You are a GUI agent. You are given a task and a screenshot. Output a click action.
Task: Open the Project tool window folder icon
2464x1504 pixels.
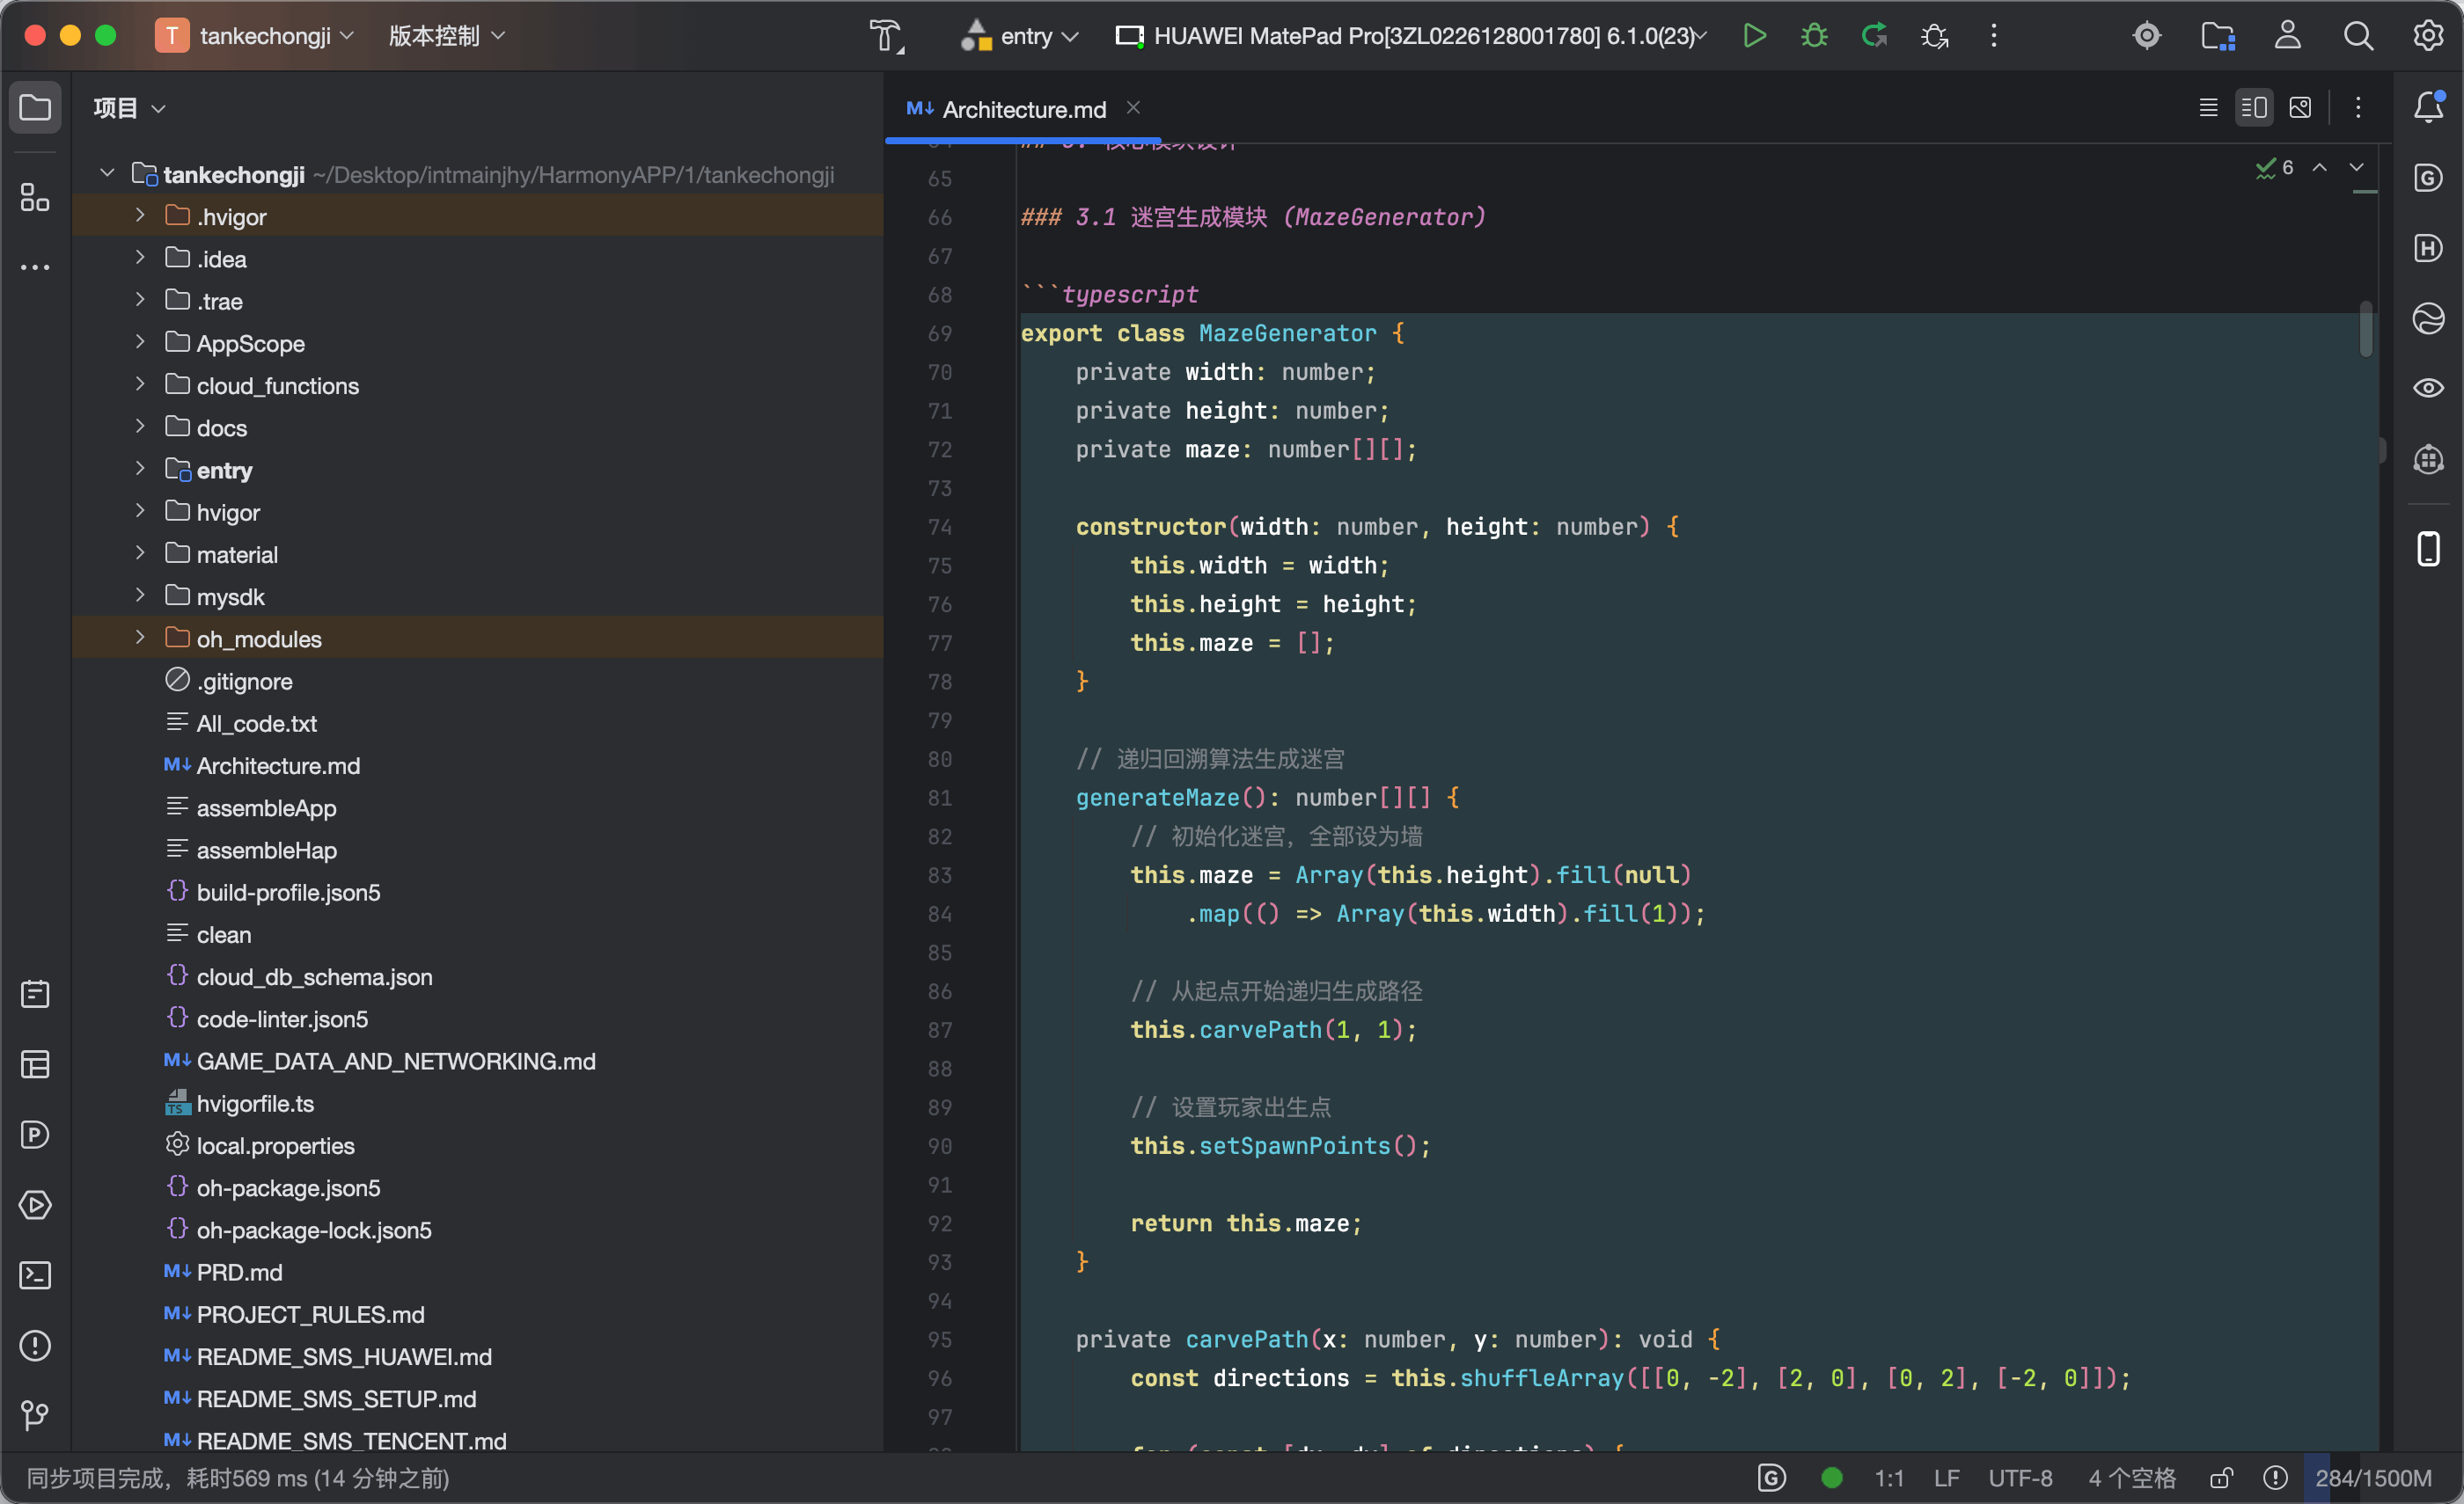[35, 107]
